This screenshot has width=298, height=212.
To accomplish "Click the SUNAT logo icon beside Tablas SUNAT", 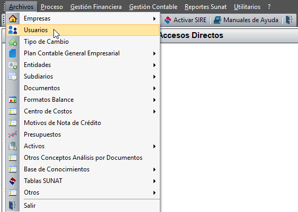I will (13, 181).
